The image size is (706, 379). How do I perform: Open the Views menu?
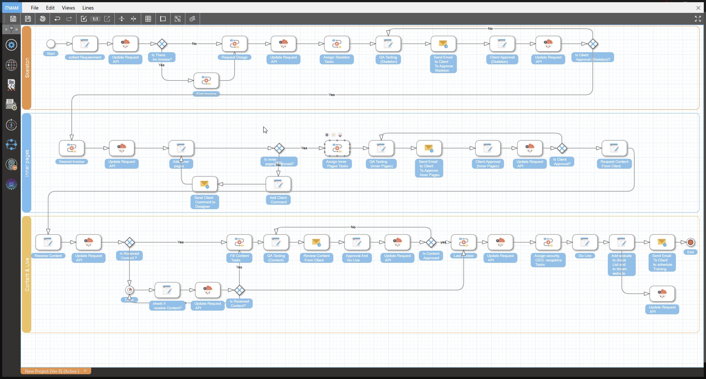point(68,8)
